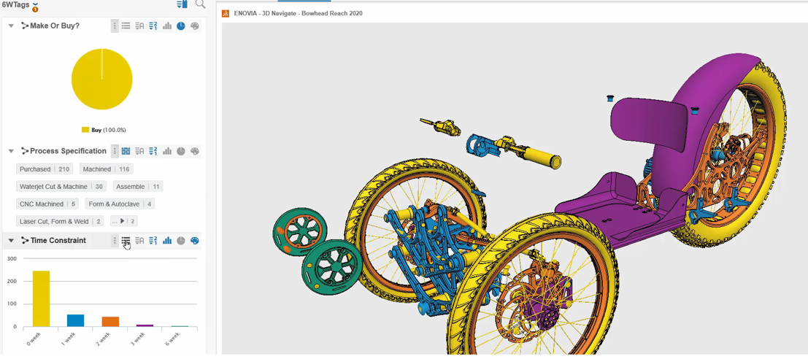Show more Process Specification tags
This screenshot has height=359, width=808.
pyautogui.click(x=123, y=221)
